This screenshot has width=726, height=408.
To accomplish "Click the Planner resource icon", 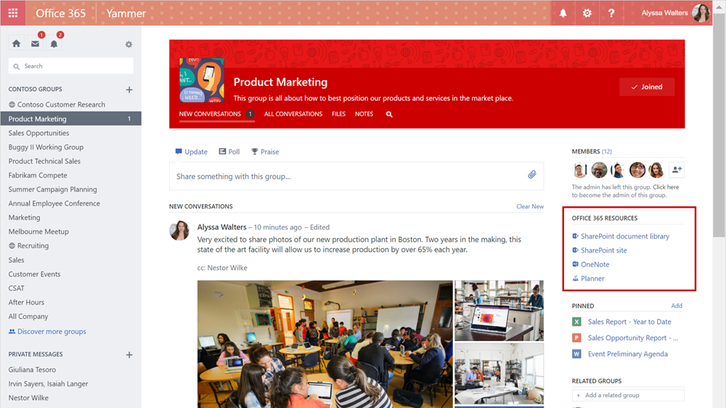I will pyautogui.click(x=575, y=278).
